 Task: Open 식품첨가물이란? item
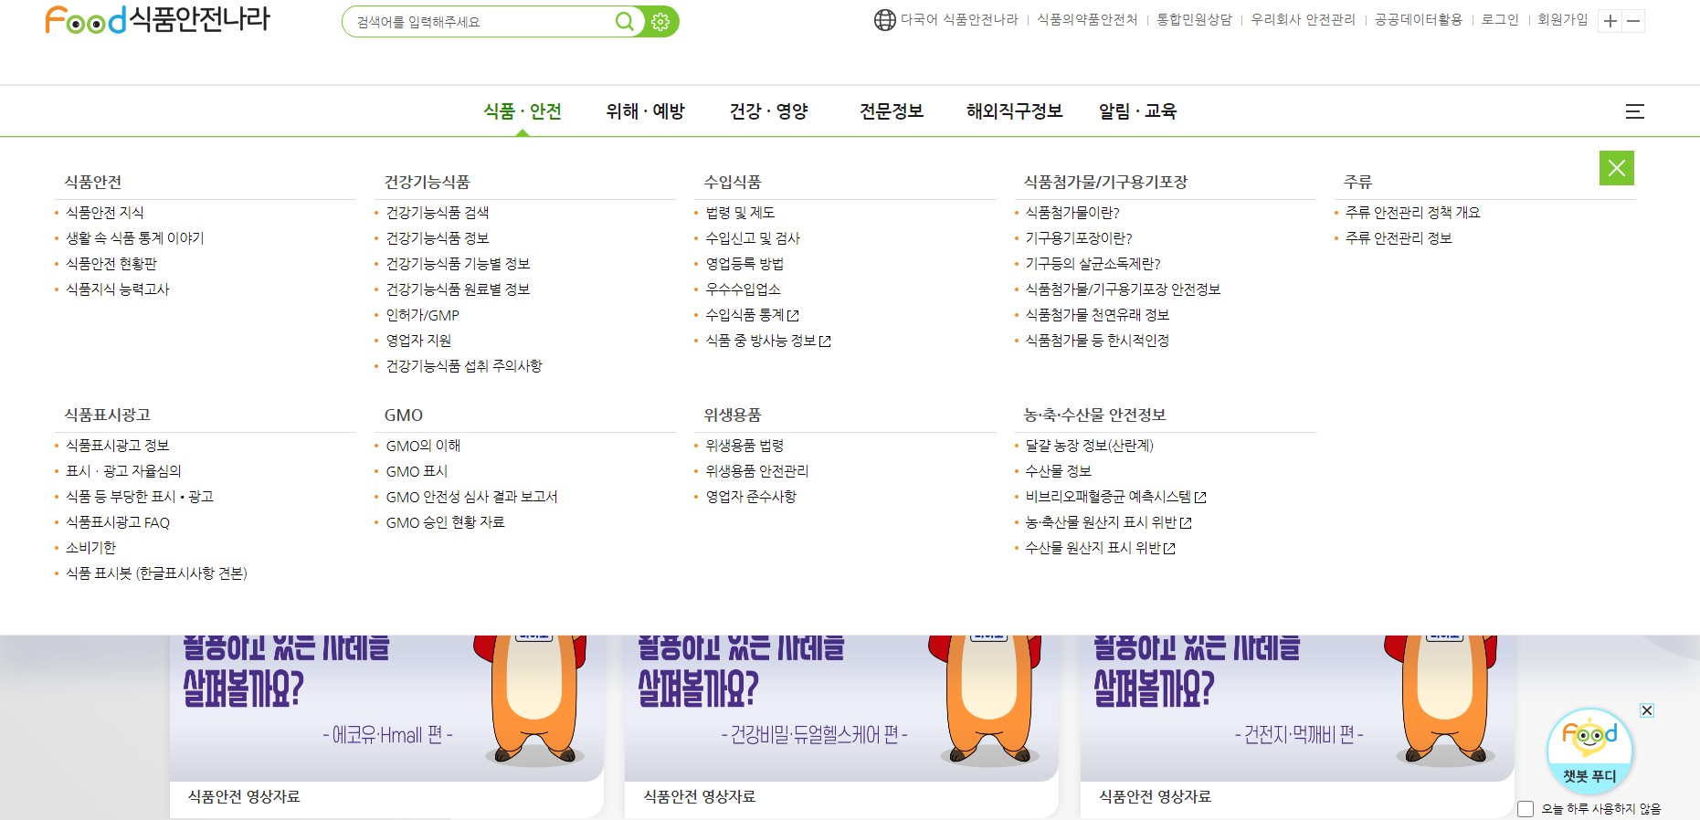1072,213
